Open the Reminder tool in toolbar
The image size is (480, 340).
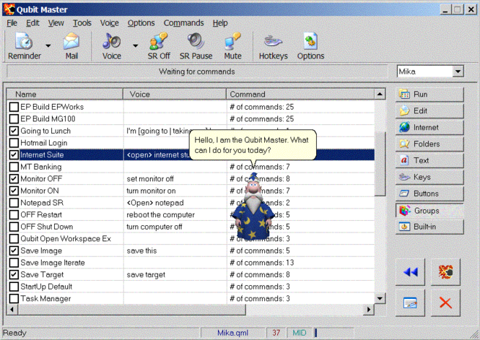pos(25,46)
